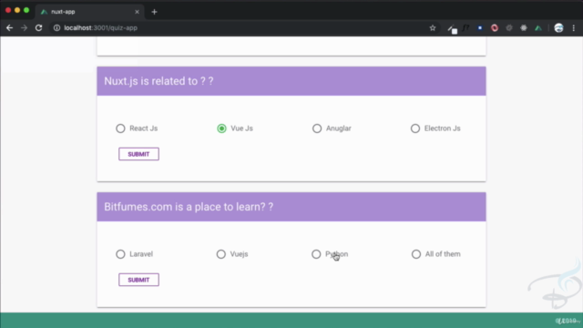Viewport: 583px width, 328px height.
Task: Open the gray gear extension
Action: pos(509,28)
